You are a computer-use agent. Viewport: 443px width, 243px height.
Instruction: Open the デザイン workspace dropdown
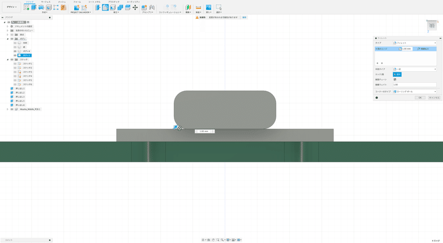point(12,7)
